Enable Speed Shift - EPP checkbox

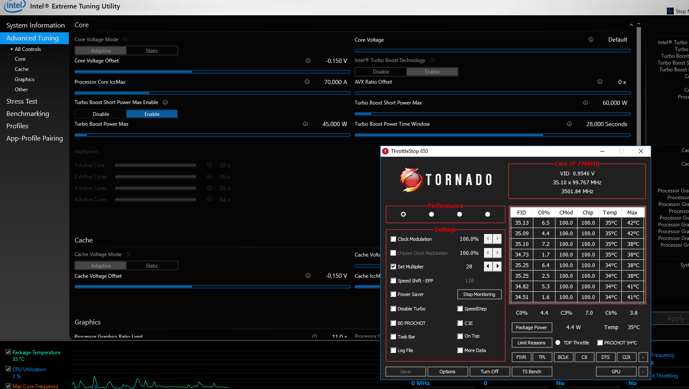point(393,281)
